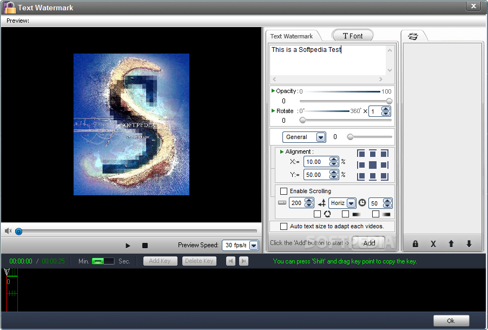The image size is (488, 330).
Task: Click the Opacity slider handle
Action: point(389,101)
